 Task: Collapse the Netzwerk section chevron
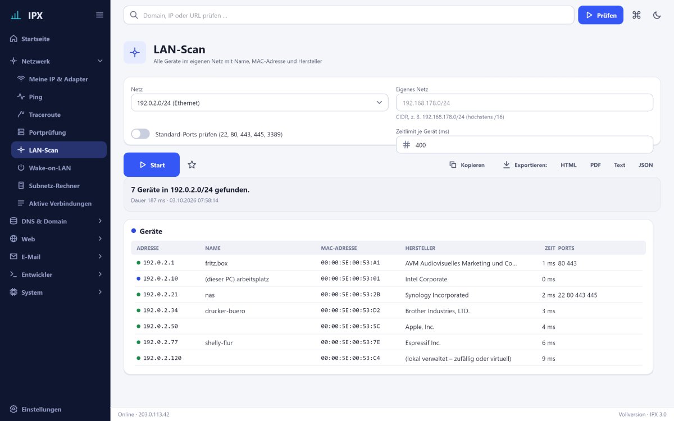tap(100, 61)
